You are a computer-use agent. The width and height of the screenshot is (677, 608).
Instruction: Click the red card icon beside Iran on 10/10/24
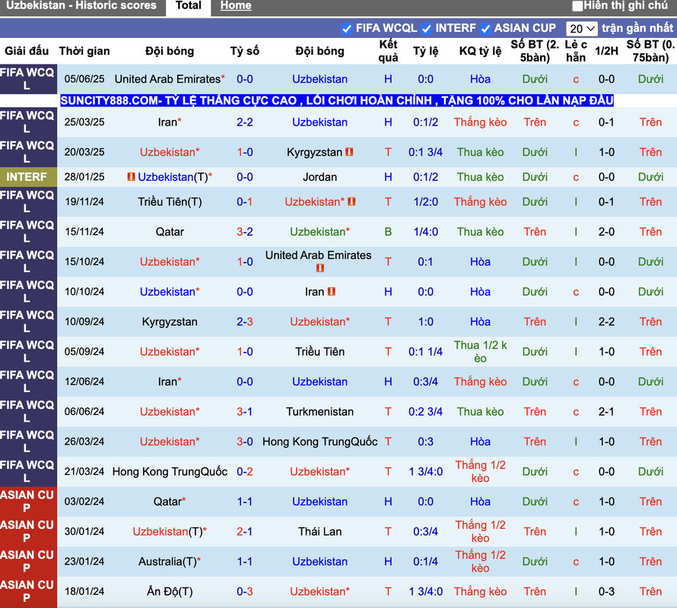(x=331, y=292)
